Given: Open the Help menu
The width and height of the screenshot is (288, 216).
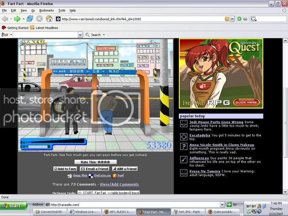Looking at the screenshot, I should point(73,10).
